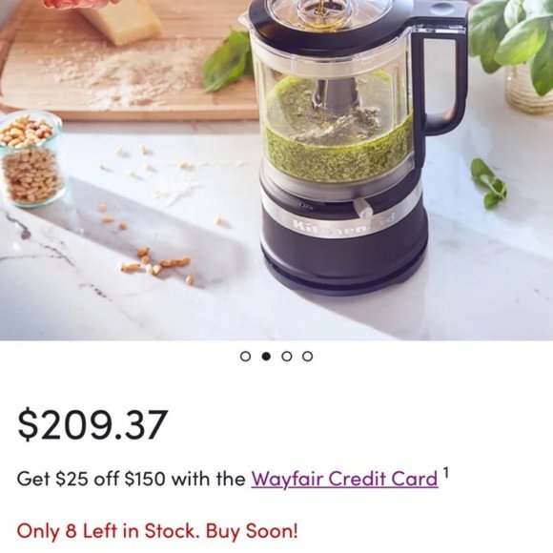Screen dimensions: 553x553
Task: Tap the KitchenAid logo on the processor base
Action: click(x=344, y=225)
